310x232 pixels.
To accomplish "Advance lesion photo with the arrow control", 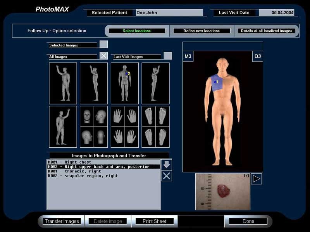I will point(257,178).
